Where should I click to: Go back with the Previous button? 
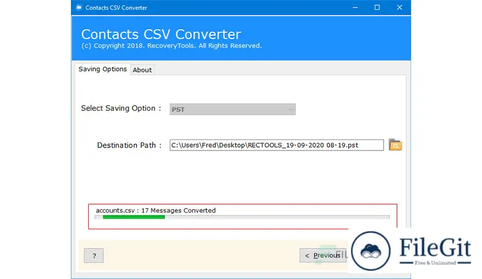click(323, 255)
